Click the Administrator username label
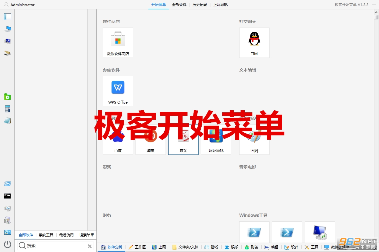The height and width of the screenshot is (252, 379). (22, 5)
